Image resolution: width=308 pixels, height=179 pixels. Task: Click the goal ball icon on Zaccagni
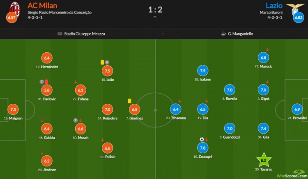[202, 139]
